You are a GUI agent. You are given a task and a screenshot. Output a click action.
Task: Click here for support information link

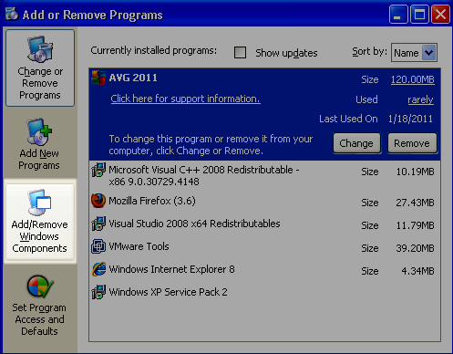pos(185,99)
